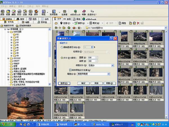Click New Folder (新建文件夹) in folder pane

[x=7, y=26]
